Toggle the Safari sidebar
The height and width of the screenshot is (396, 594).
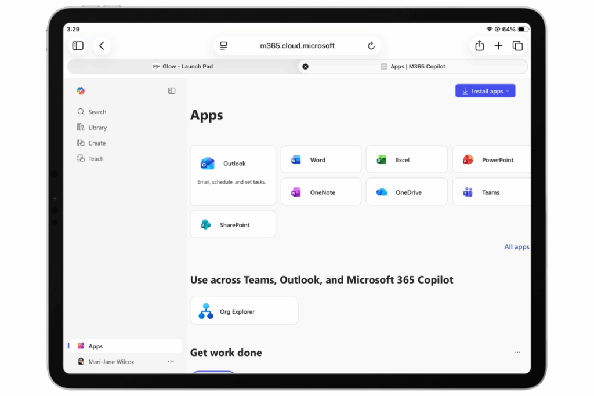[78, 46]
